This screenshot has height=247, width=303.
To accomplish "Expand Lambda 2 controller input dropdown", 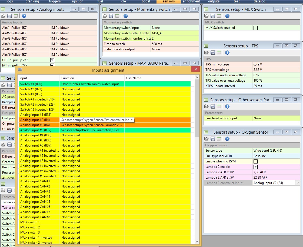I will coord(298,183).
